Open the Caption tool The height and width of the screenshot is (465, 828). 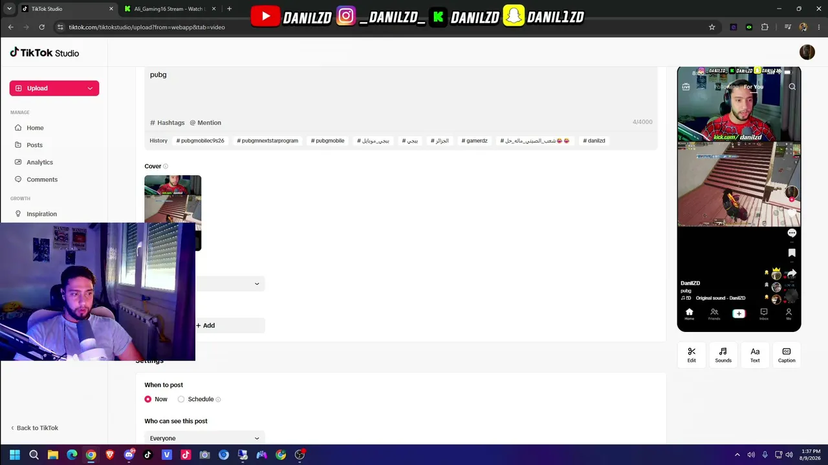(x=787, y=355)
